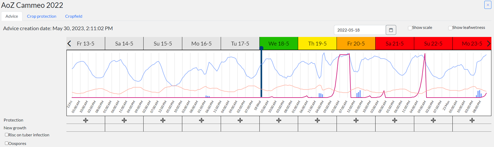Close the AoZ Cammeo 2022 panel
494x147 pixels.
pyautogui.click(x=488, y=5)
